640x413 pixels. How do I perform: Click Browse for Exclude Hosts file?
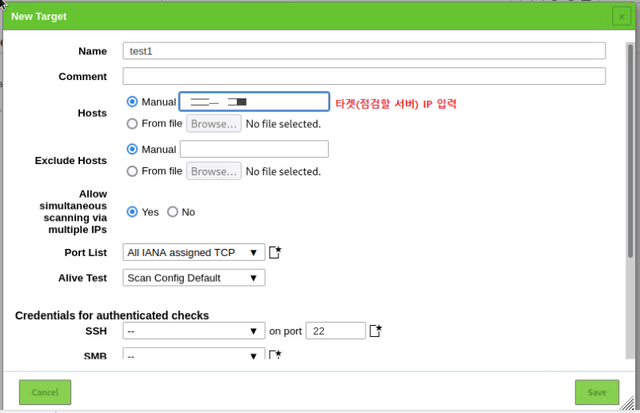pyautogui.click(x=214, y=171)
